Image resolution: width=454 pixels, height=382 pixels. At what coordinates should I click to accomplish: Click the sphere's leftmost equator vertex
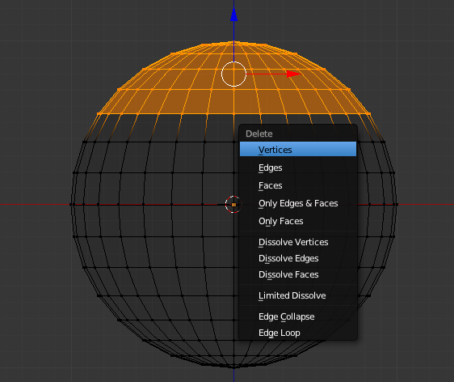[71, 205]
